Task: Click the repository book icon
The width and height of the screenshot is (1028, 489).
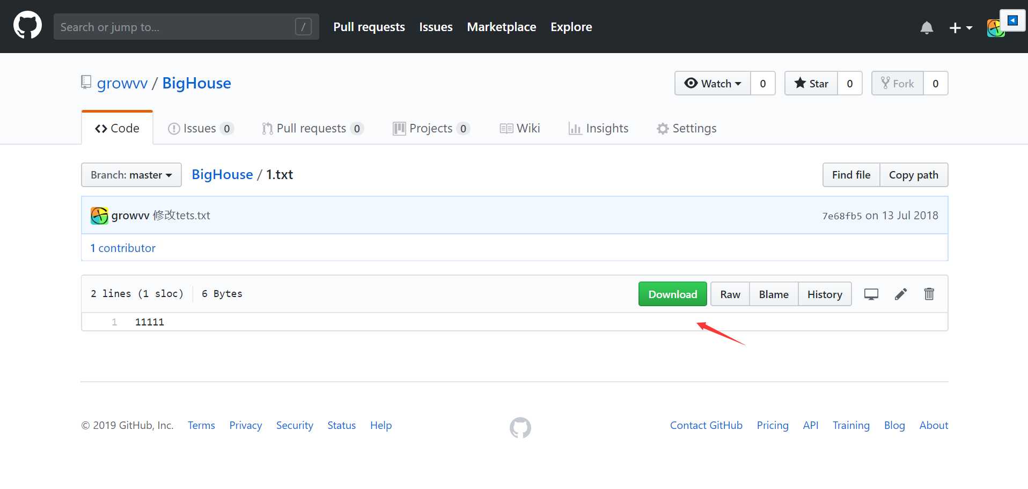Action: pos(86,82)
